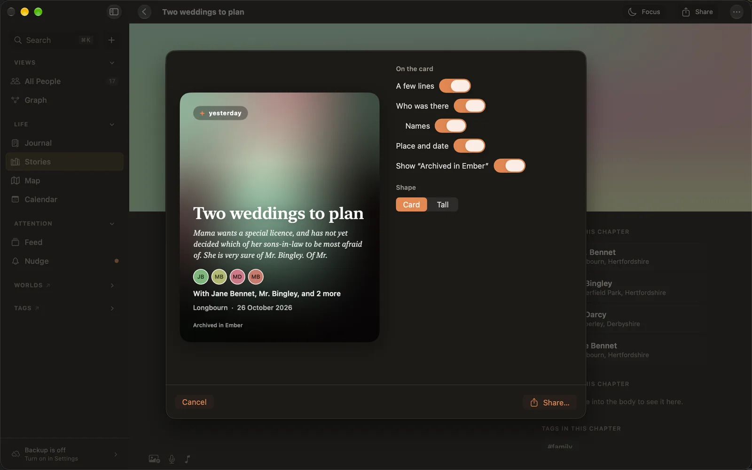Click the JB avatar on the card
752x470 pixels.
tap(201, 277)
